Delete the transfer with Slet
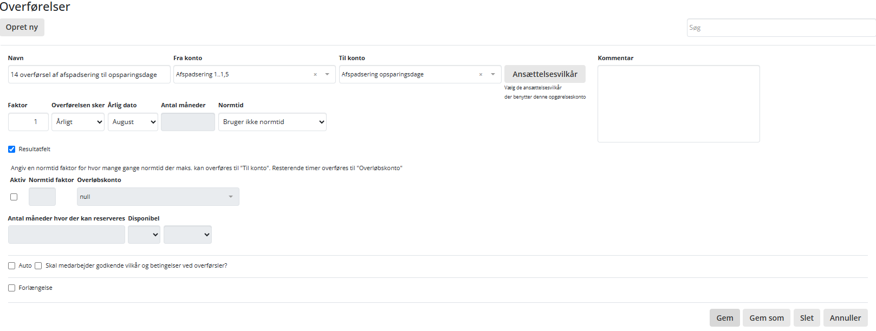The width and height of the screenshot is (876, 331). coord(806,318)
